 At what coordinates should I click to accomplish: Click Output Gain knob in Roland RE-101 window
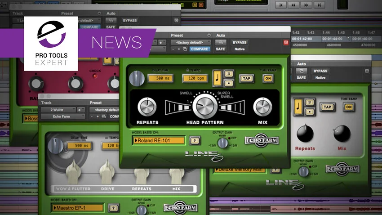[222, 143]
